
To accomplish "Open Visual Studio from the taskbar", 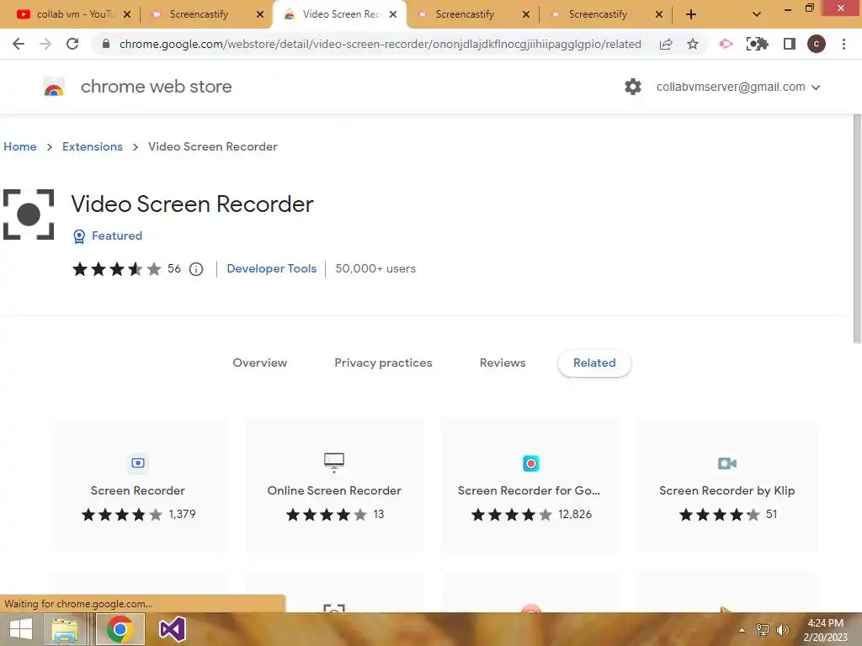I will click(172, 629).
